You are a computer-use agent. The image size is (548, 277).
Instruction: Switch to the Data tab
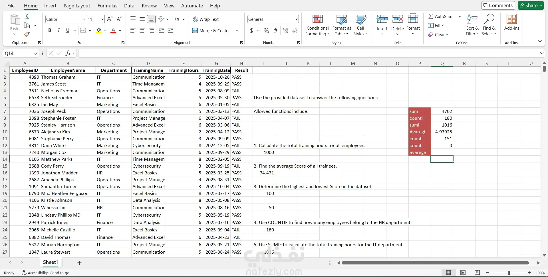point(129,6)
